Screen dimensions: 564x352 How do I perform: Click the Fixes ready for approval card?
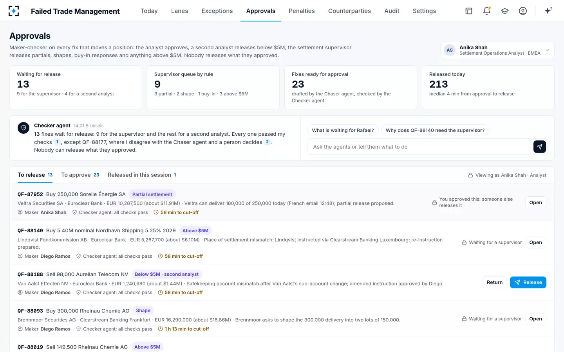click(351, 88)
